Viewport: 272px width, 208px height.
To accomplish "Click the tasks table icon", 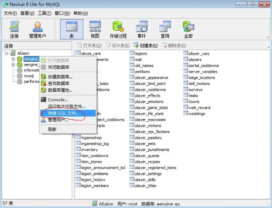I will 186,95.
